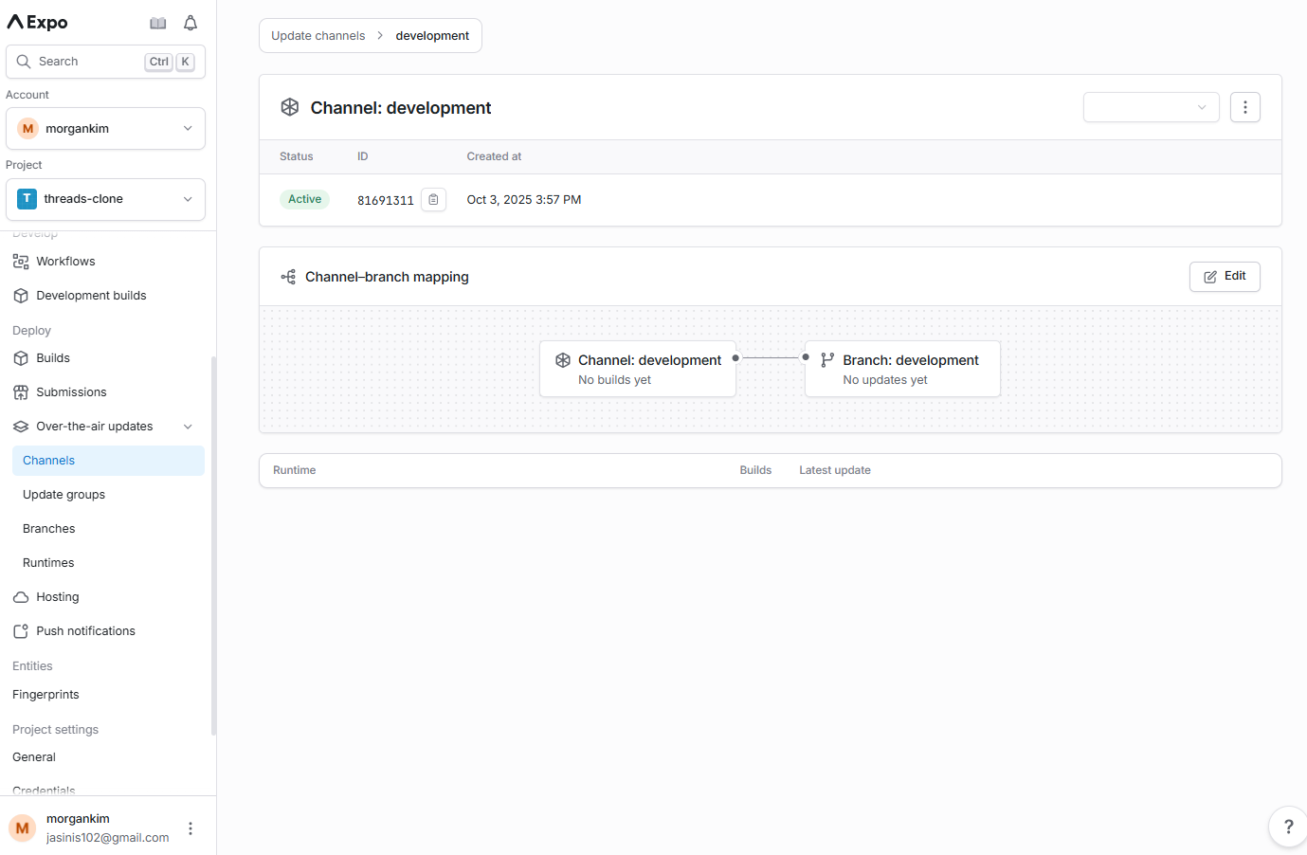Viewport: 1307px width, 855px height.
Task: Edit the channel-branch mapping
Action: click(1225, 277)
